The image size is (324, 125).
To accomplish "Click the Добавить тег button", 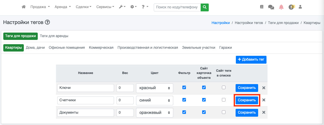I will [x=251, y=60].
